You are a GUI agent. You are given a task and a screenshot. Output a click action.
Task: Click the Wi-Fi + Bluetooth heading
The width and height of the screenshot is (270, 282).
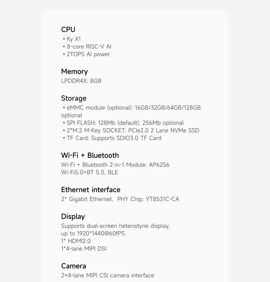click(x=90, y=155)
